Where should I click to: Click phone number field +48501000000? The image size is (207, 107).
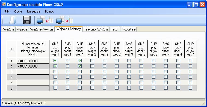(x=33, y=66)
